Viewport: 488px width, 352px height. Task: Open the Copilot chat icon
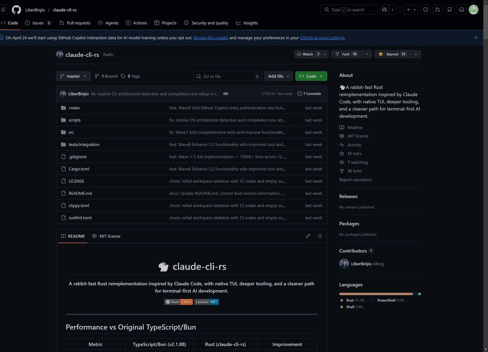[383, 10]
